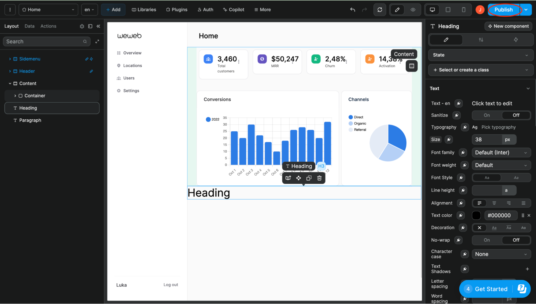Expand the Sidemenu tree item
Screen dimensions: 536x304
(x=10, y=59)
